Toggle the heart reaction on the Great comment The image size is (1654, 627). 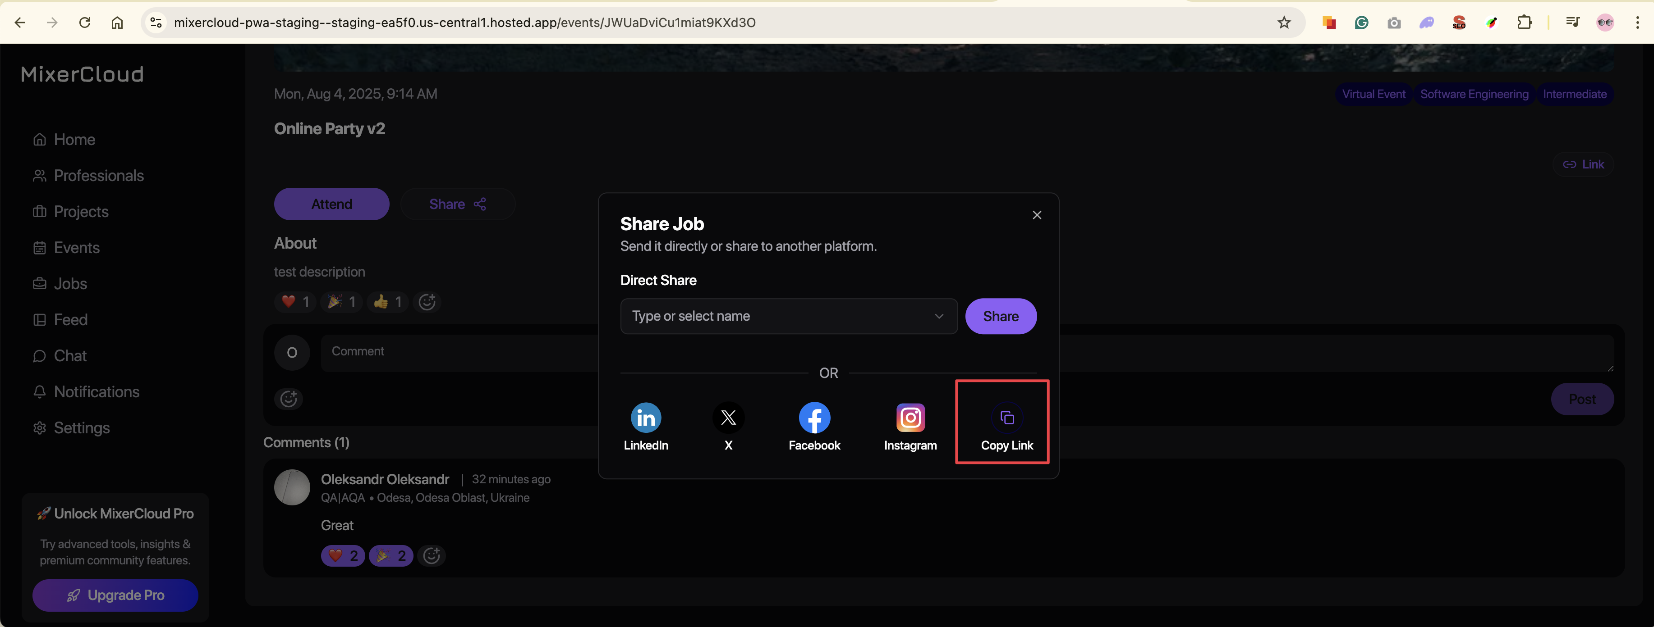343,556
